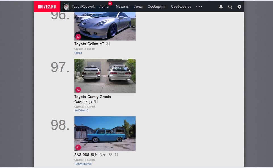Viewport: 273px width, 168px height.
Task: Open Люди section
Action: 138,7
